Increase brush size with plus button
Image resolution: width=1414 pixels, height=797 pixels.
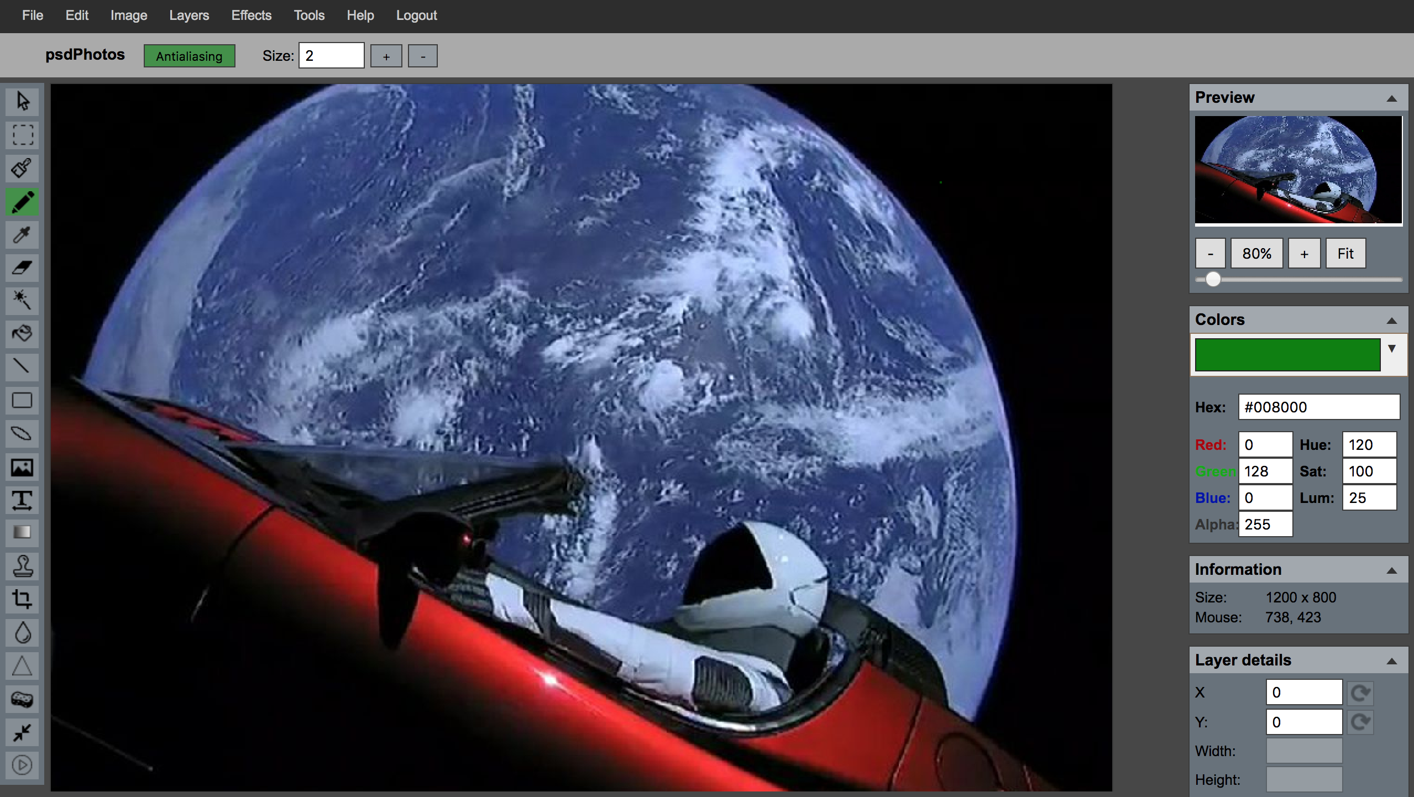(x=386, y=56)
